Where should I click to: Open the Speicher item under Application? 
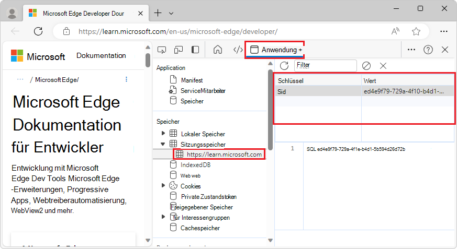point(192,101)
